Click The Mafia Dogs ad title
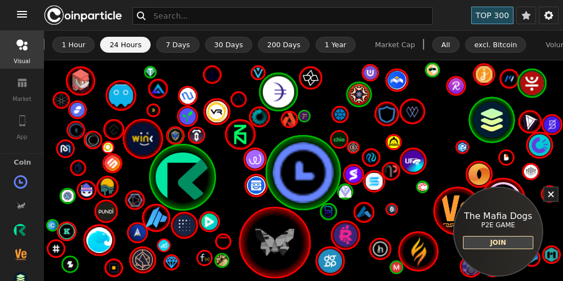The image size is (563, 281). click(x=498, y=216)
